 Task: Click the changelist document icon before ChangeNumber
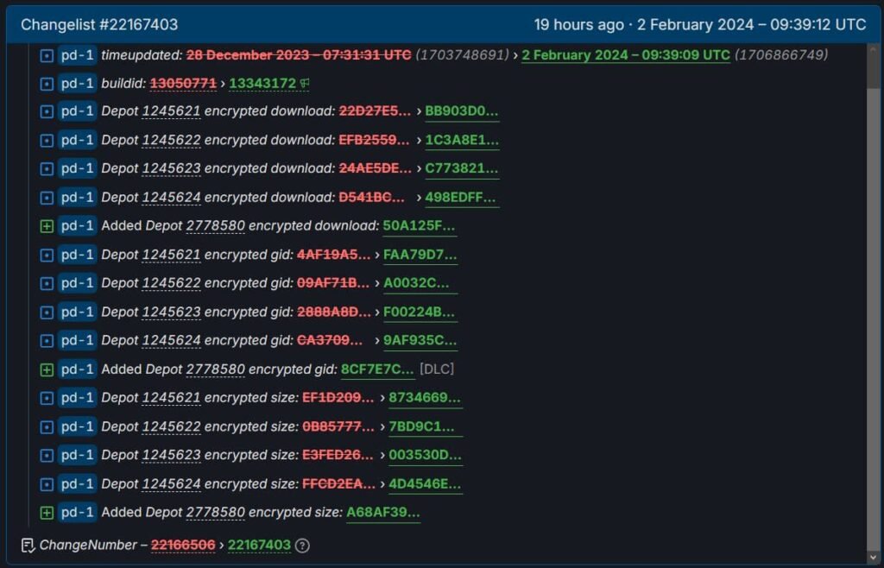click(x=28, y=546)
